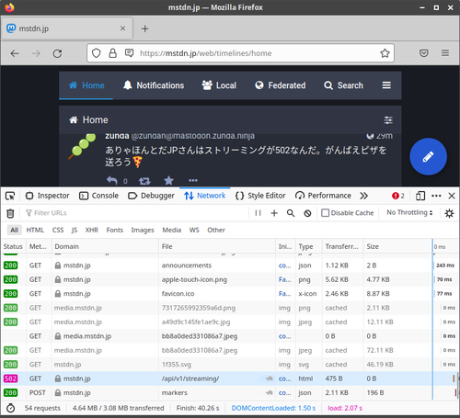The image size is (460, 418).
Task: Sort by Status column header
Action: click(13, 246)
